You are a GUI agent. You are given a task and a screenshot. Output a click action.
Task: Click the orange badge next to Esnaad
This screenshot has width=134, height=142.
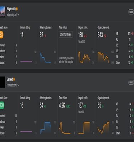pyautogui.click(x=14, y=79)
